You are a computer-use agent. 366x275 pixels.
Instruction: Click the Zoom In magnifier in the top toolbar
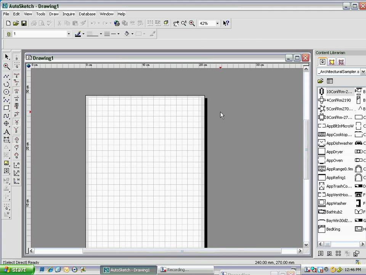192,23
